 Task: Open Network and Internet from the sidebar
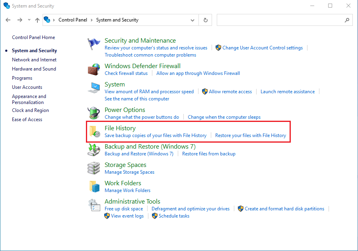click(x=34, y=59)
